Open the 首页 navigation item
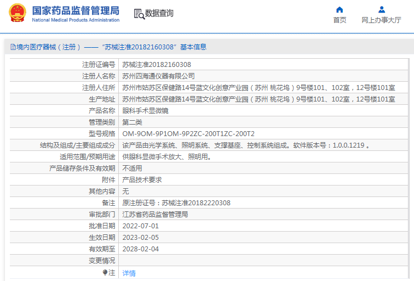This screenshot has height=281, width=414. [340, 20]
